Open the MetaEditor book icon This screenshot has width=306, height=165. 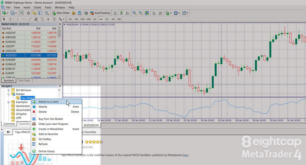point(74,13)
